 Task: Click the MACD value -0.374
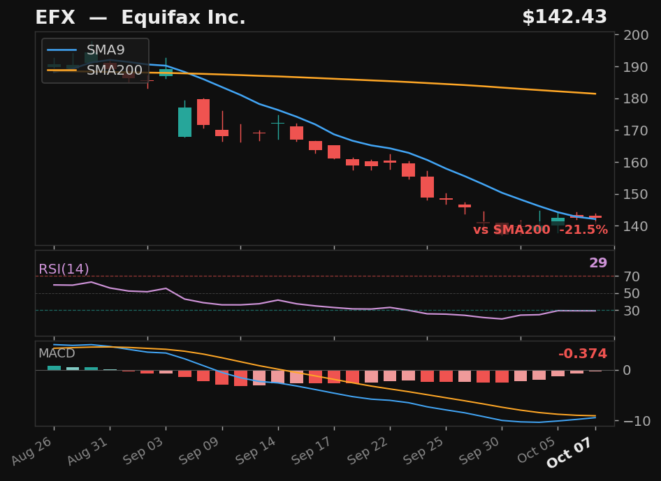pyautogui.click(x=583, y=353)
